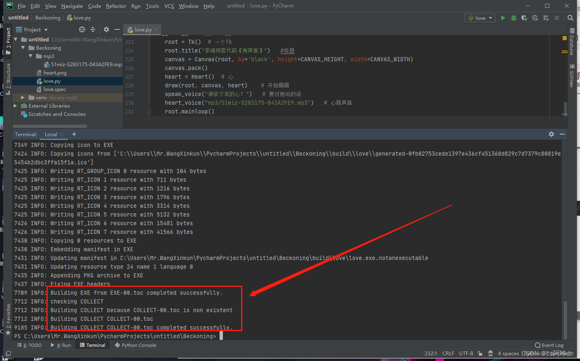Viewport: 580px width, 361px height.
Task: Click the locate/scroll-from-source target icon
Action: click(82, 29)
